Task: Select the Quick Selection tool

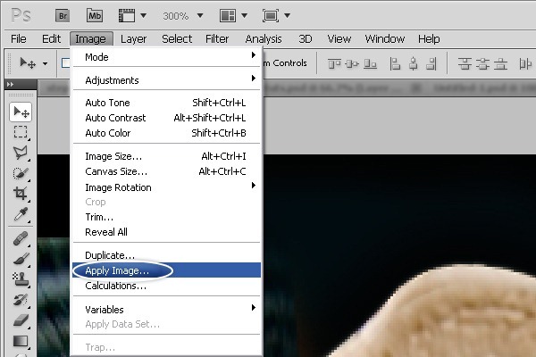Action: pos(21,173)
